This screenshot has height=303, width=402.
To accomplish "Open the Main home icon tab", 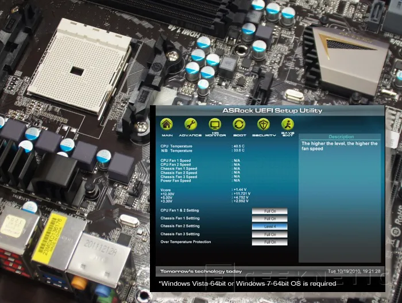I will tap(167, 125).
